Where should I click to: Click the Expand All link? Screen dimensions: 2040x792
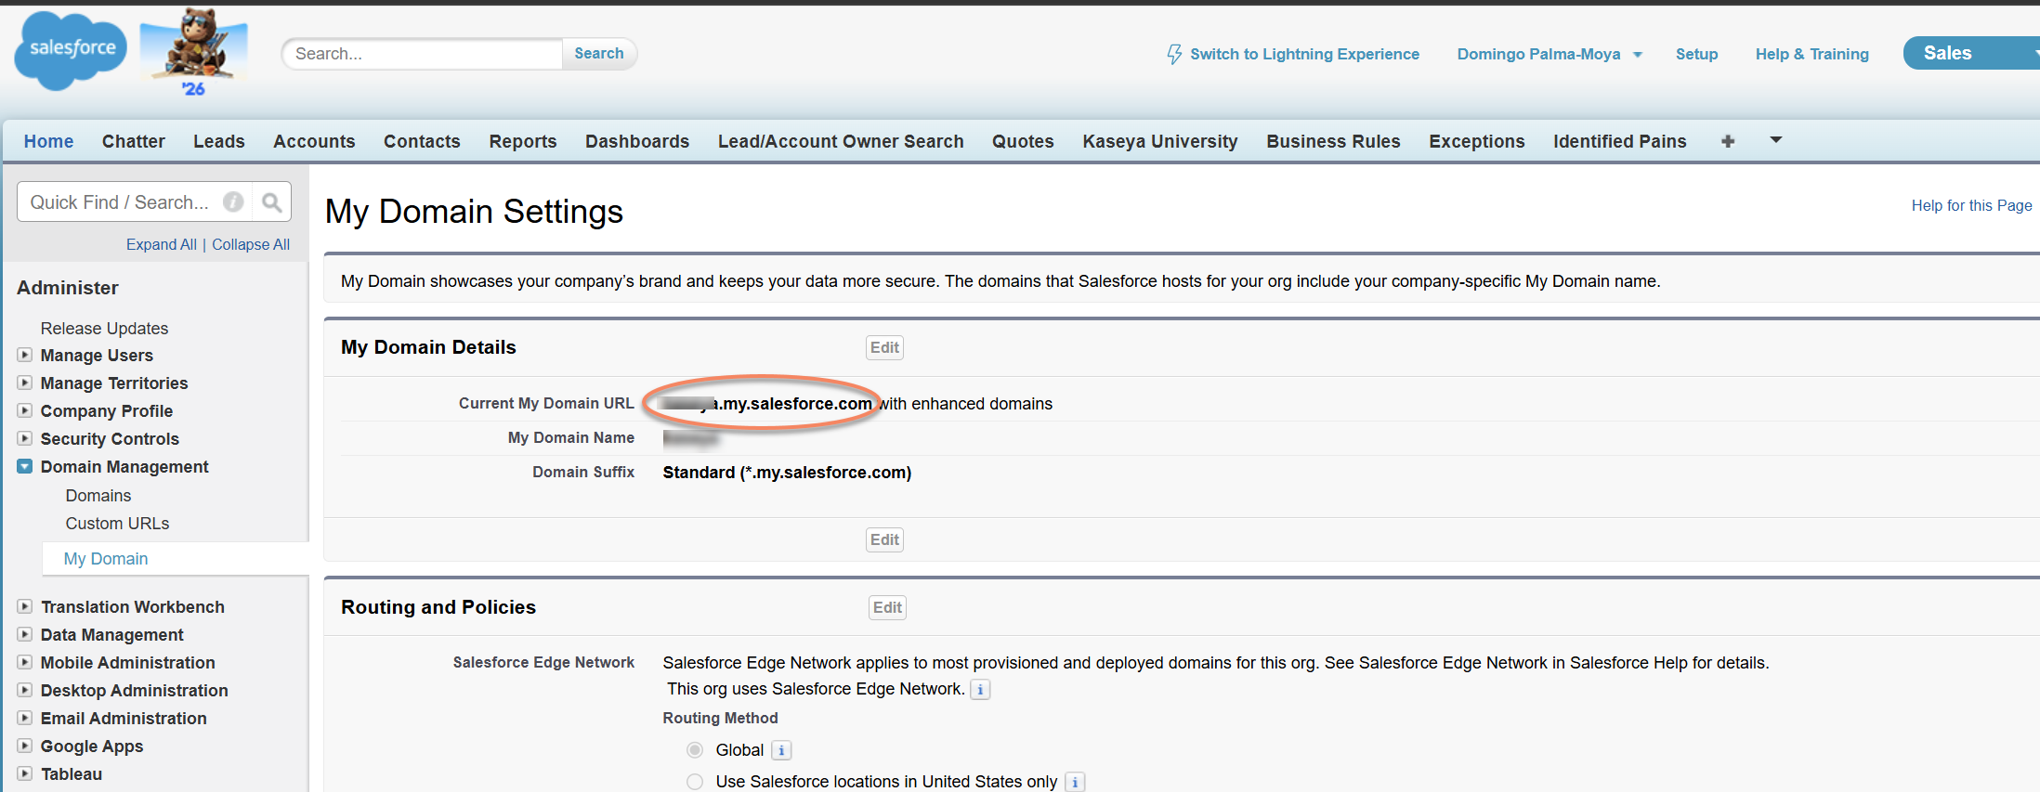pos(162,244)
